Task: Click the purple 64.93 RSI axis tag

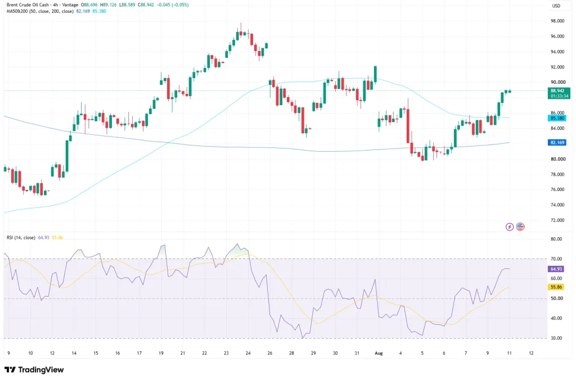Action: pyautogui.click(x=556, y=269)
